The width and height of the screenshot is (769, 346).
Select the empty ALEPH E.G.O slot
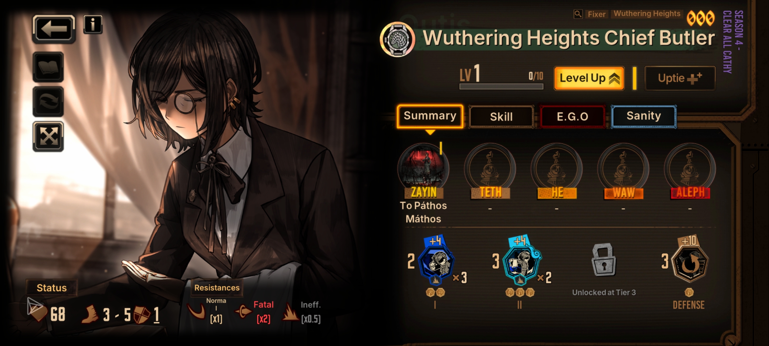[690, 169]
